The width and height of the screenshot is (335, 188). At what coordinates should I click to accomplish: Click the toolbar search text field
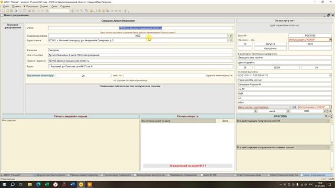click(x=60, y=11)
